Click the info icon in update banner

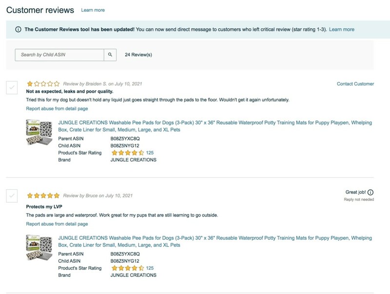point(19,29)
